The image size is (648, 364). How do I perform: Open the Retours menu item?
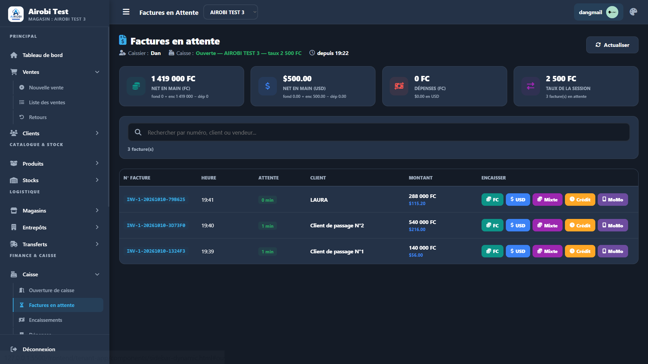[58, 117]
